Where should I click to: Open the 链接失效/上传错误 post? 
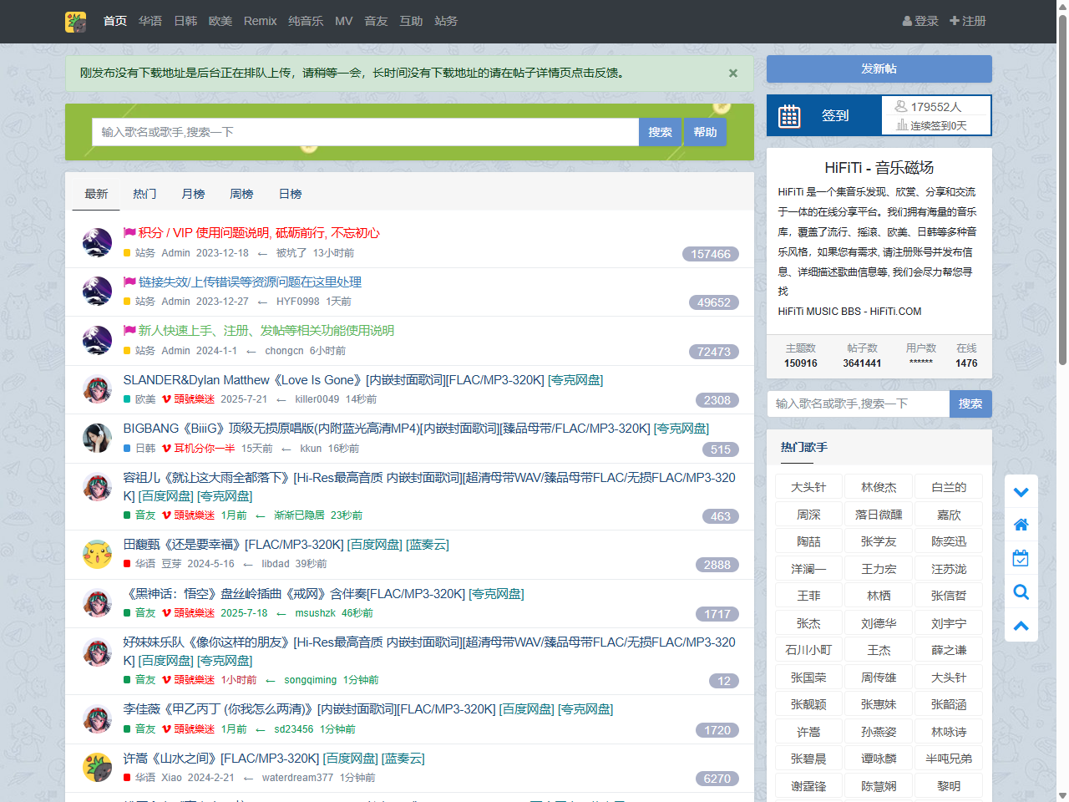[250, 282]
